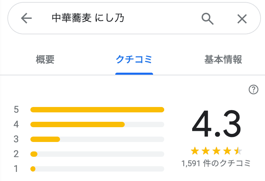
Task: Choose the 2-star rating bar
Action: 97,154
